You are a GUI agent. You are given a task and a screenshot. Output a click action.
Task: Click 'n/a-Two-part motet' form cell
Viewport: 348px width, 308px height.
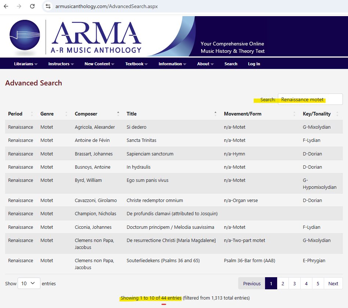click(244, 241)
